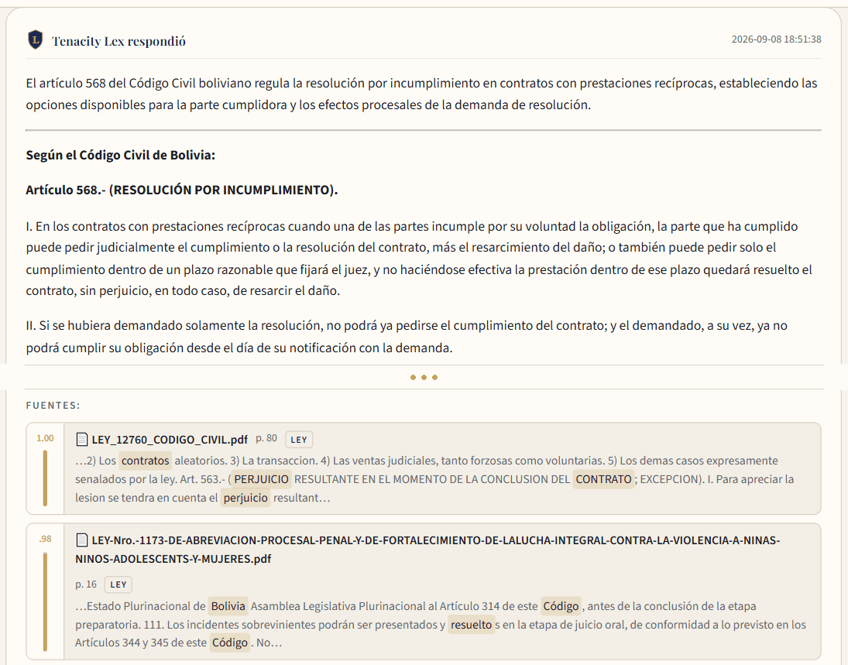Open LEY-Nro.-1173 abreviacion procesal penal PDF
This screenshot has width=848, height=665.
427,550
